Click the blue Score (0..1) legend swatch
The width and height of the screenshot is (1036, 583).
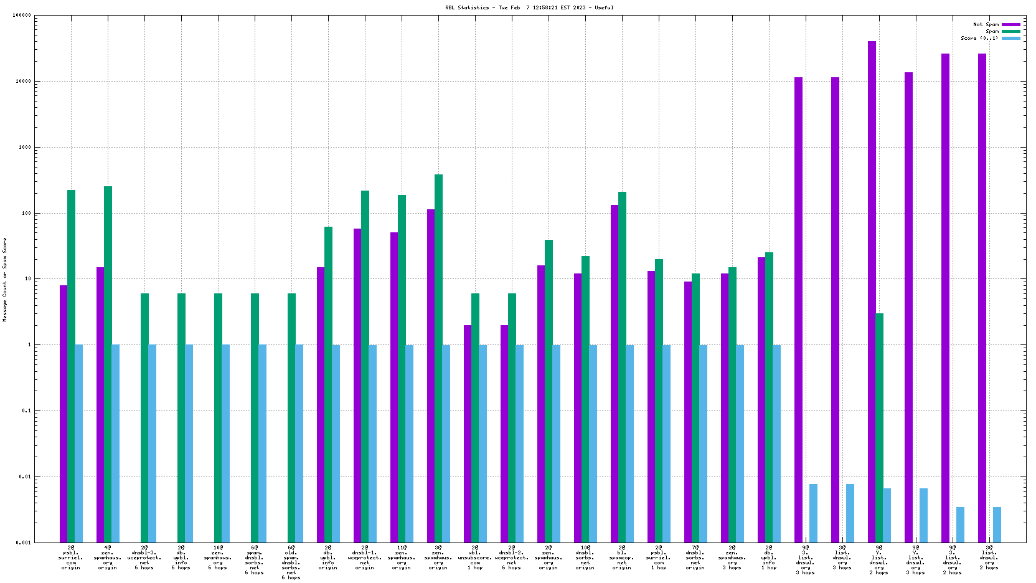click(1011, 38)
